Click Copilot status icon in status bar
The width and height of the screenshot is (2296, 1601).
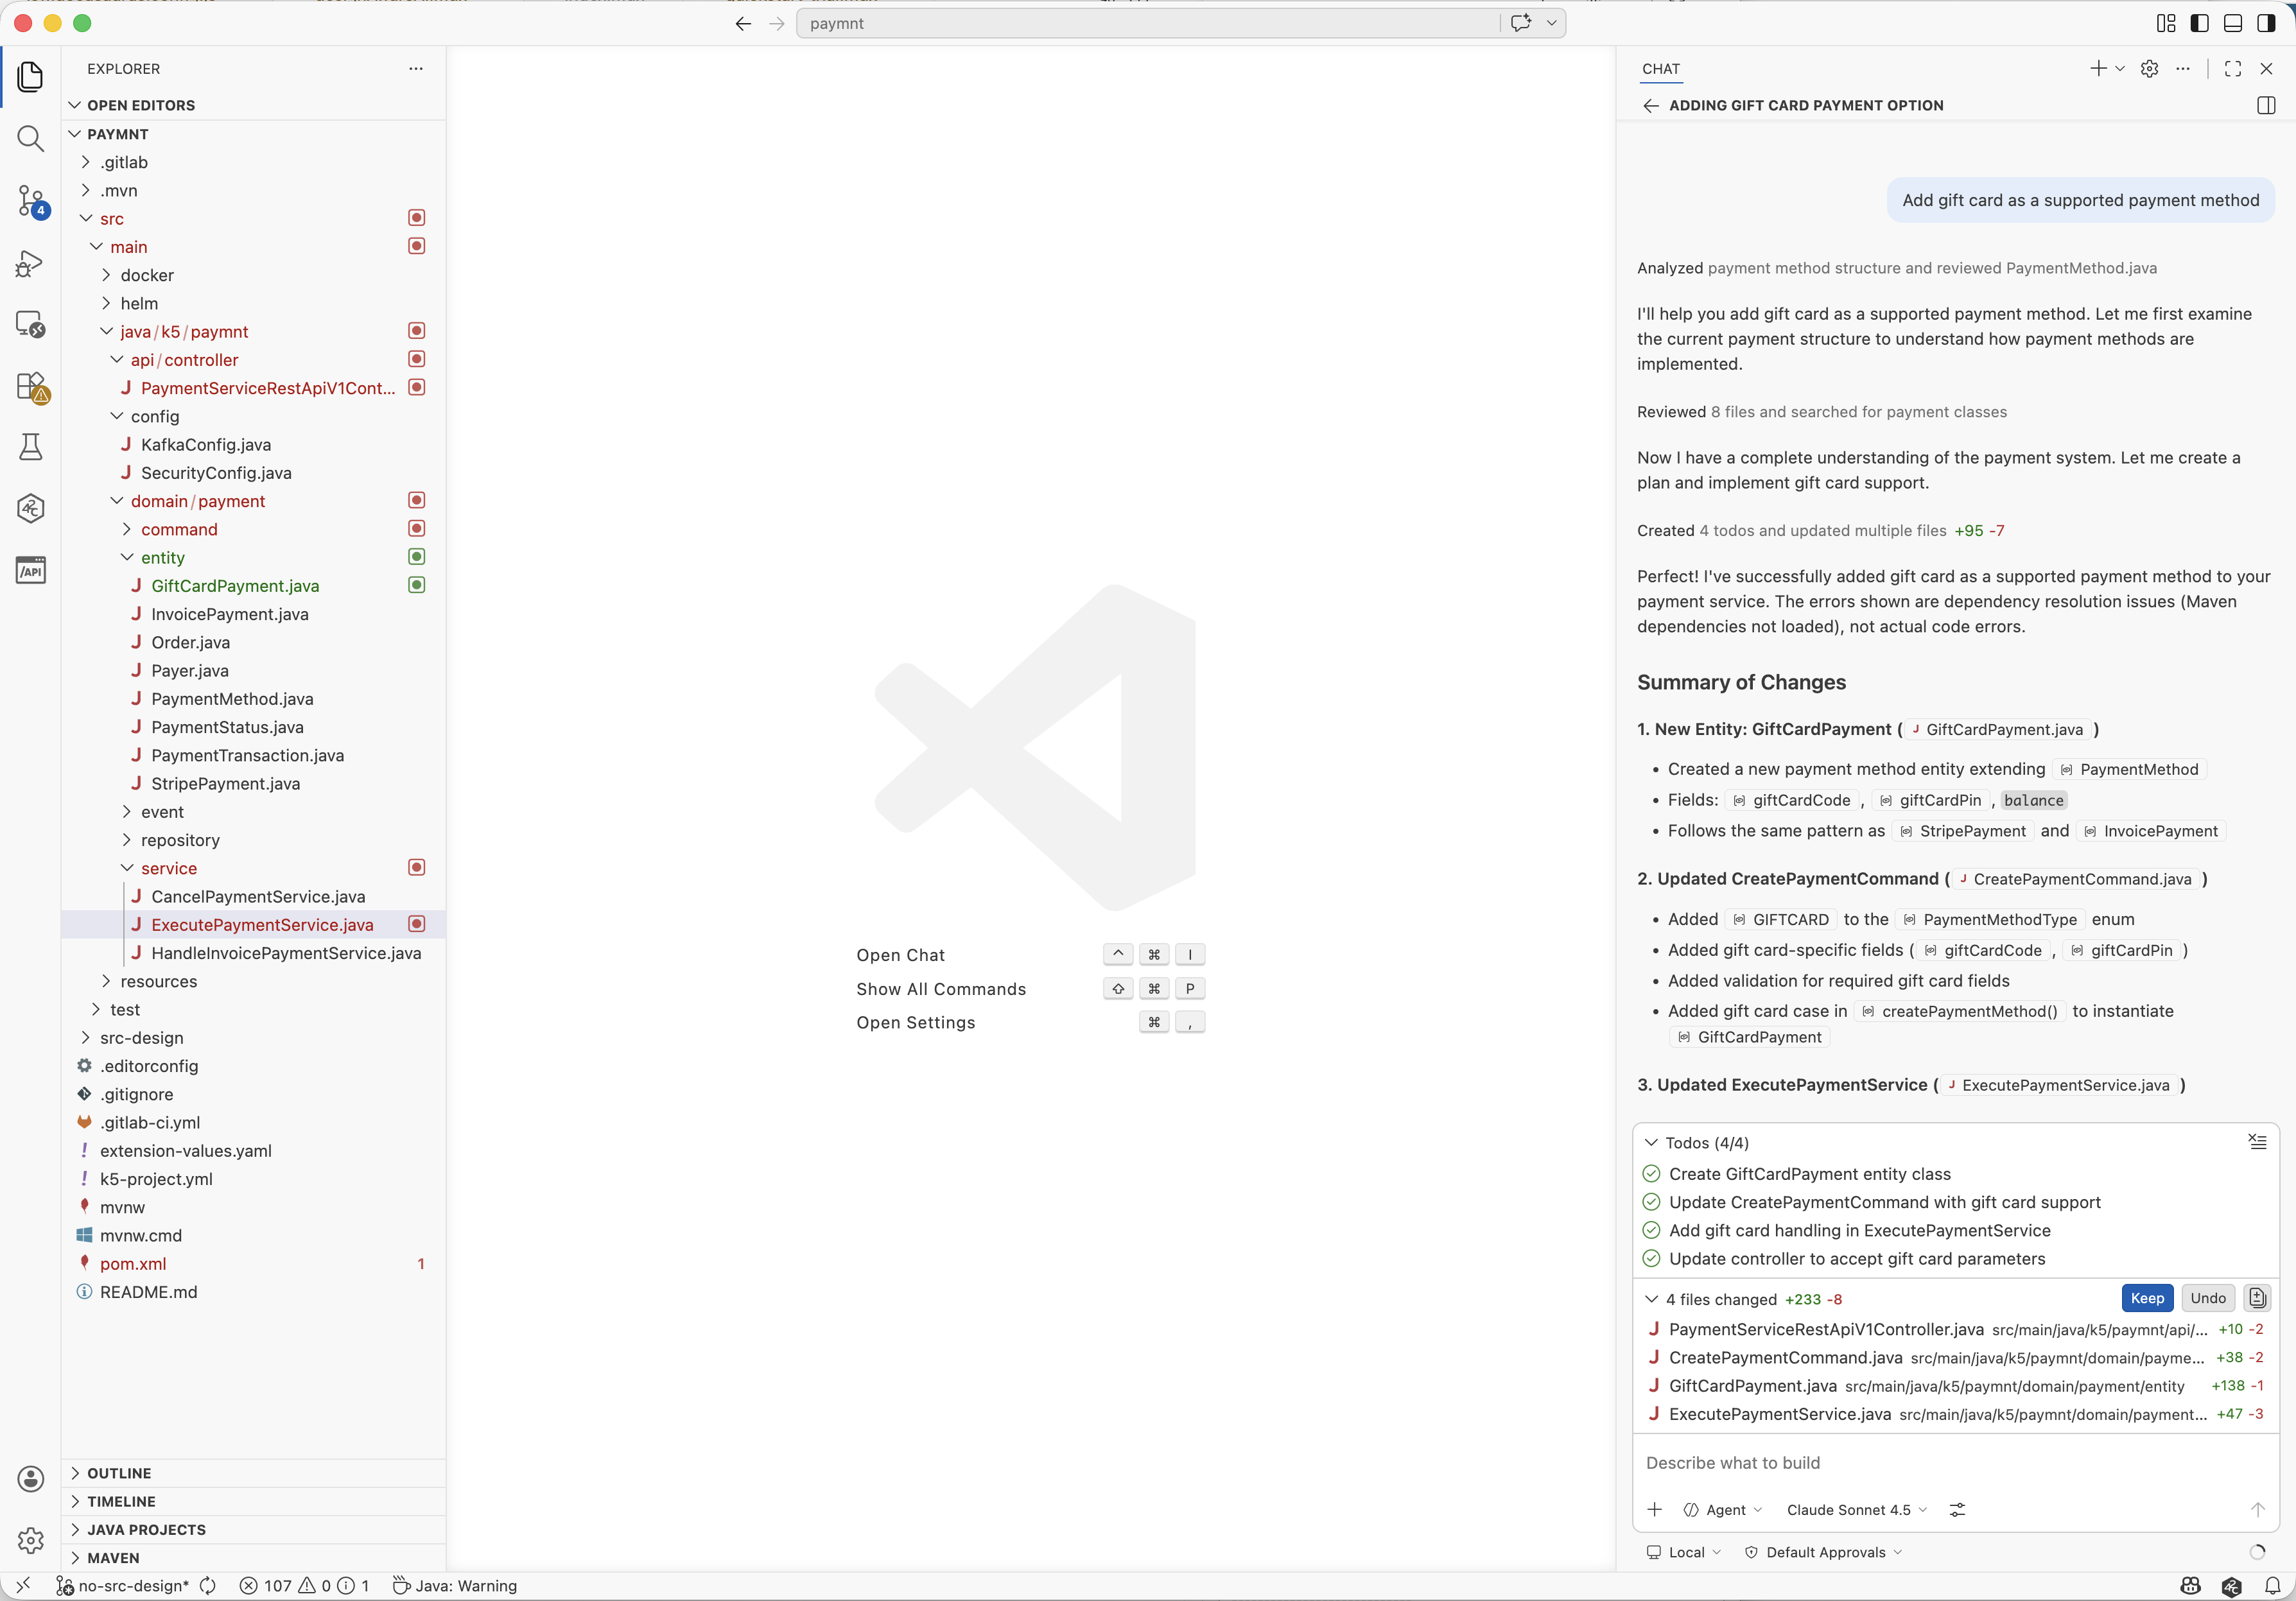2191,1586
